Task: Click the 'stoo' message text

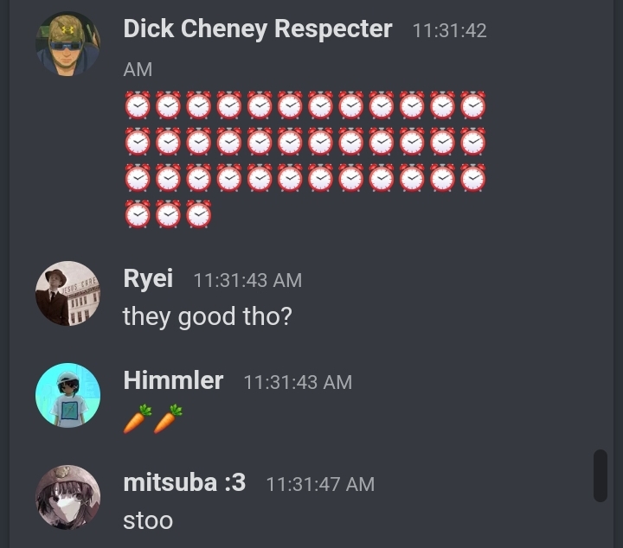Action: pos(148,520)
